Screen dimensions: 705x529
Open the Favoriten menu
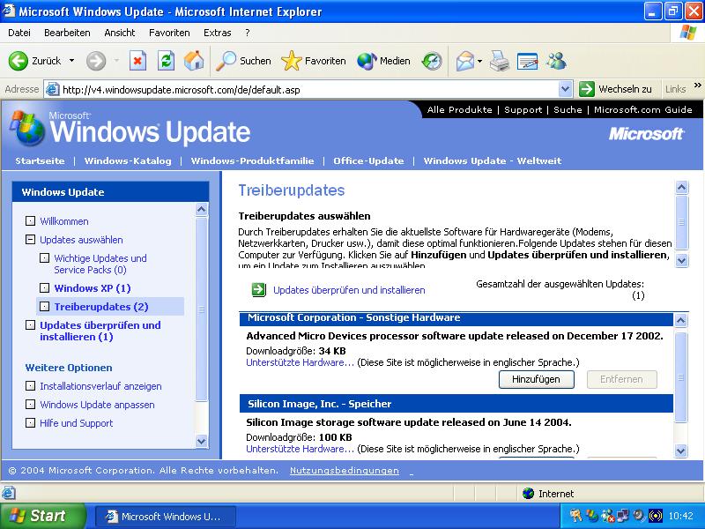(x=169, y=33)
